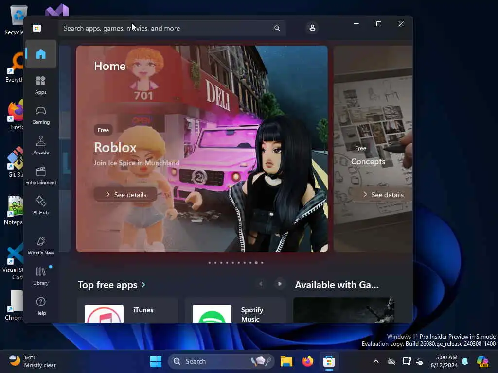This screenshot has width=498, height=373.
Task: Expand the Top free apps list
Action: (111, 285)
